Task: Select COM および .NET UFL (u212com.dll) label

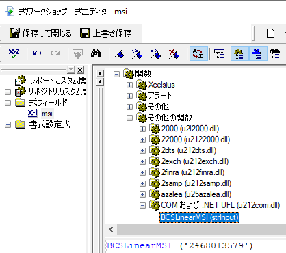Action: click(220, 205)
